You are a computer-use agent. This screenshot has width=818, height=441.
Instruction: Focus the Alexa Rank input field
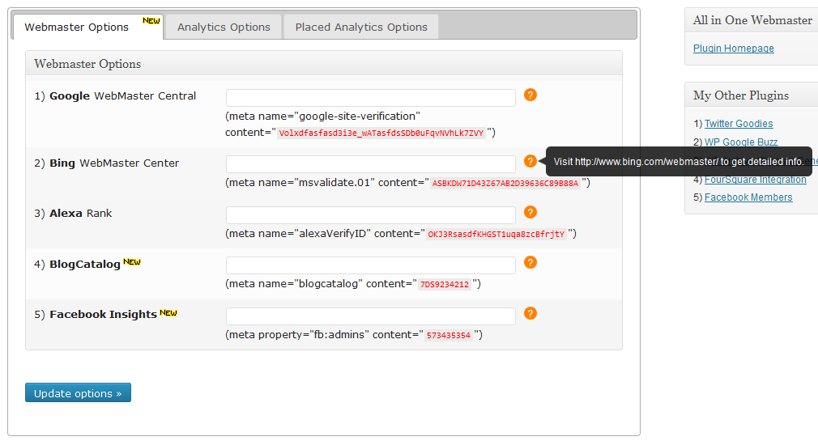pyautogui.click(x=370, y=214)
